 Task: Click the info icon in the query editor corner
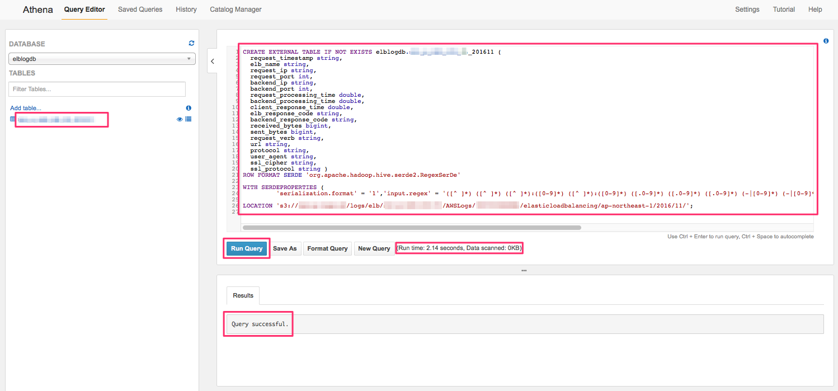(826, 40)
